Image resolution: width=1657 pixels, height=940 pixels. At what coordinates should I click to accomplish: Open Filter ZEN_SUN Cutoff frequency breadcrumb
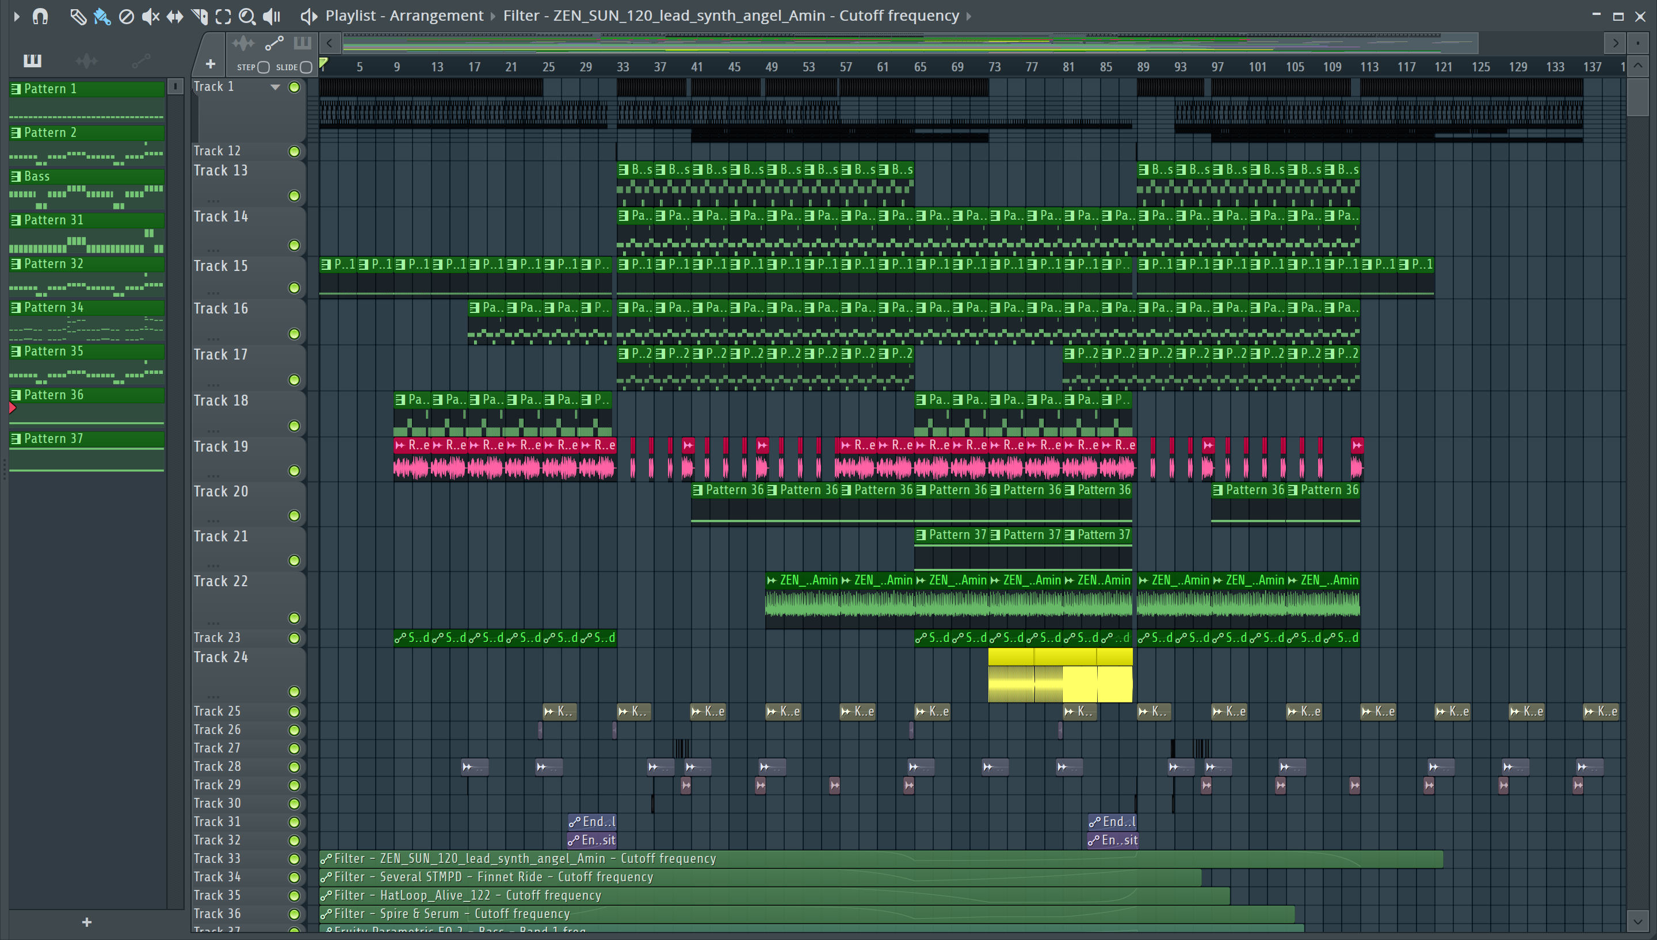731,16
